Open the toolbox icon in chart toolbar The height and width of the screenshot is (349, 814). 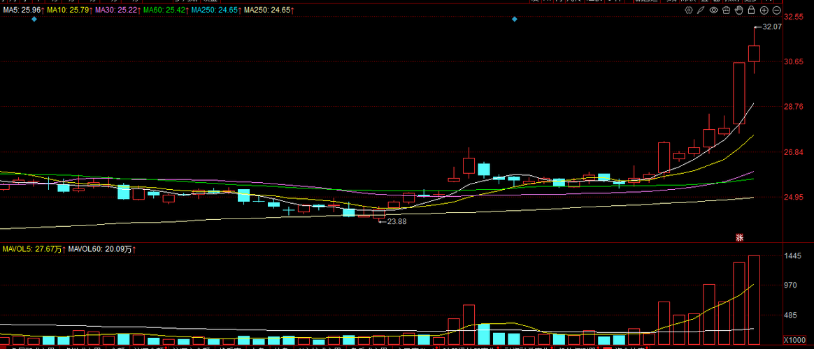[x=727, y=10]
